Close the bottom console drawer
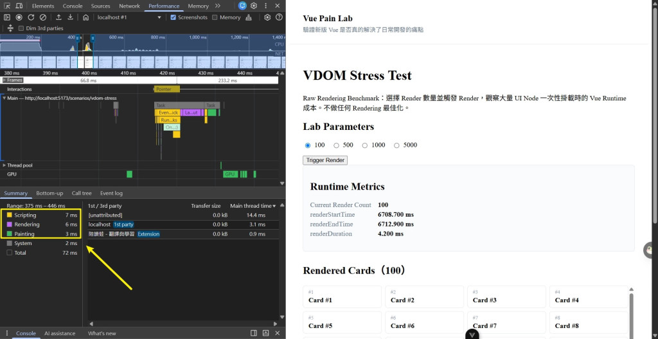 pyautogui.click(x=278, y=333)
